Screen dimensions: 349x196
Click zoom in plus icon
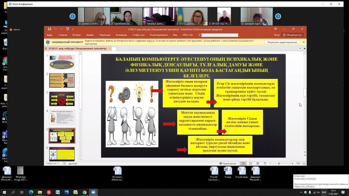(292, 163)
